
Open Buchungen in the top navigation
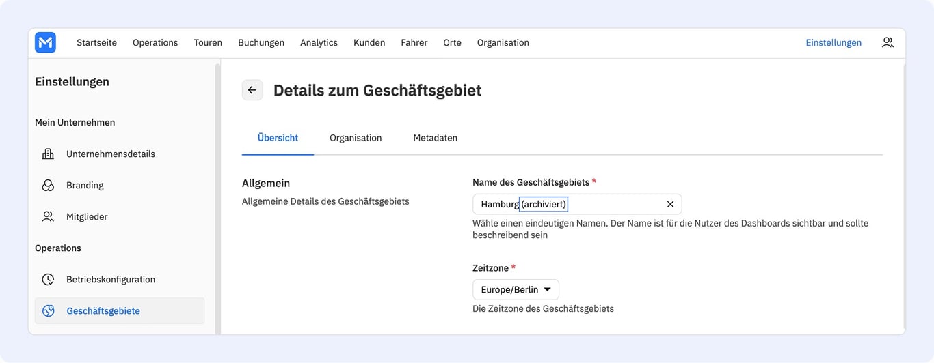pos(261,42)
